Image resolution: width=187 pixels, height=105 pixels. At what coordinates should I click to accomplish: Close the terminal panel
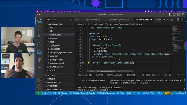point(182,75)
